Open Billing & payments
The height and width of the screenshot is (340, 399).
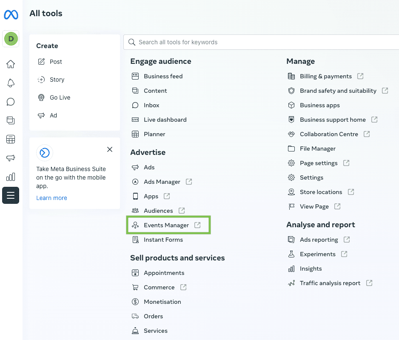(325, 76)
